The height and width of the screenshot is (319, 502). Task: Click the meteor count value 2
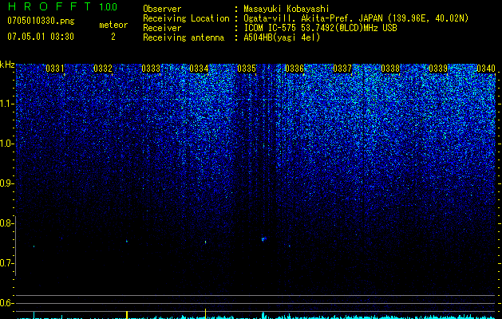pos(113,37)
